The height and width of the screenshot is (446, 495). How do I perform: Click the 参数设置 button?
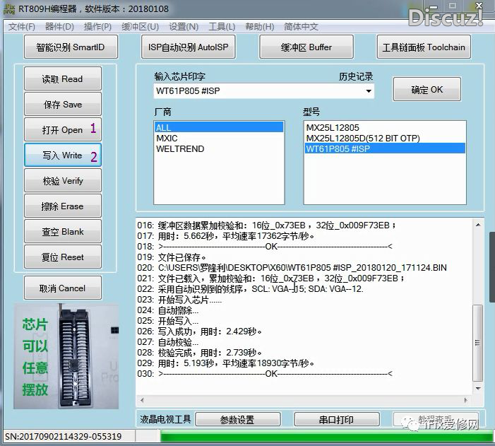[237, 419]
